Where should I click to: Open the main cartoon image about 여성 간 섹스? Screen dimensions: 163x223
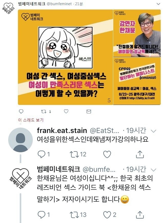(x=66, y=57)
